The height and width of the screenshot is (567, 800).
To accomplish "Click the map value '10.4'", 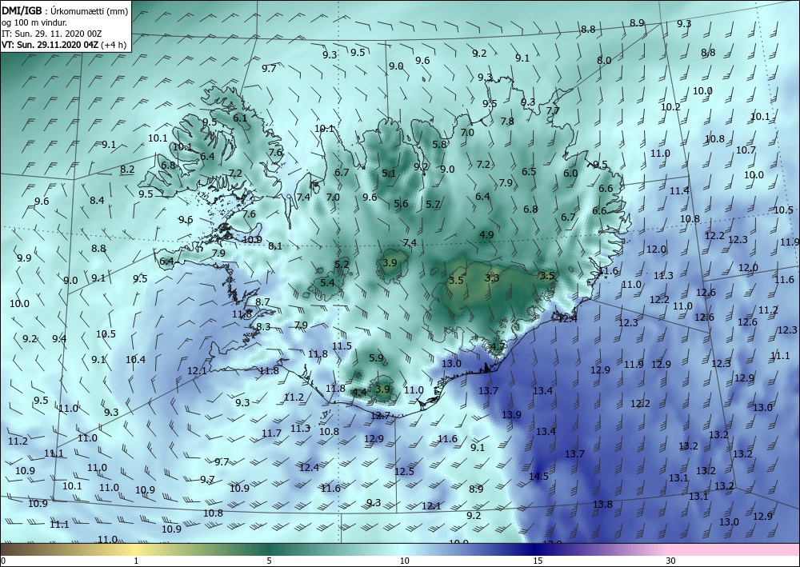I will click(135, 360).
